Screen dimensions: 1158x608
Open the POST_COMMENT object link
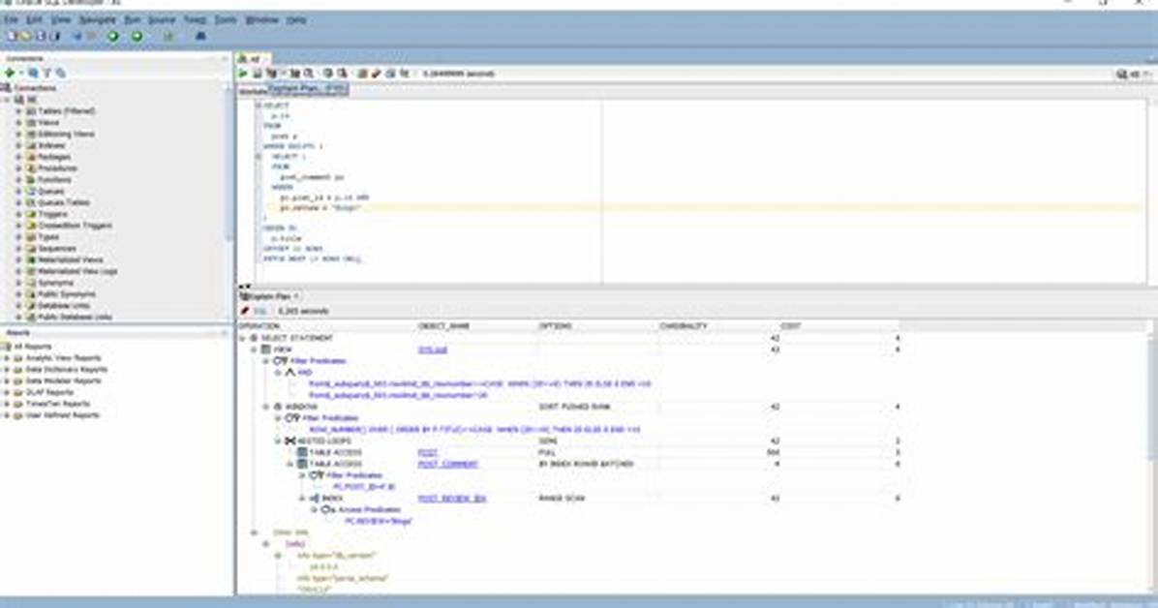point(447,464)
